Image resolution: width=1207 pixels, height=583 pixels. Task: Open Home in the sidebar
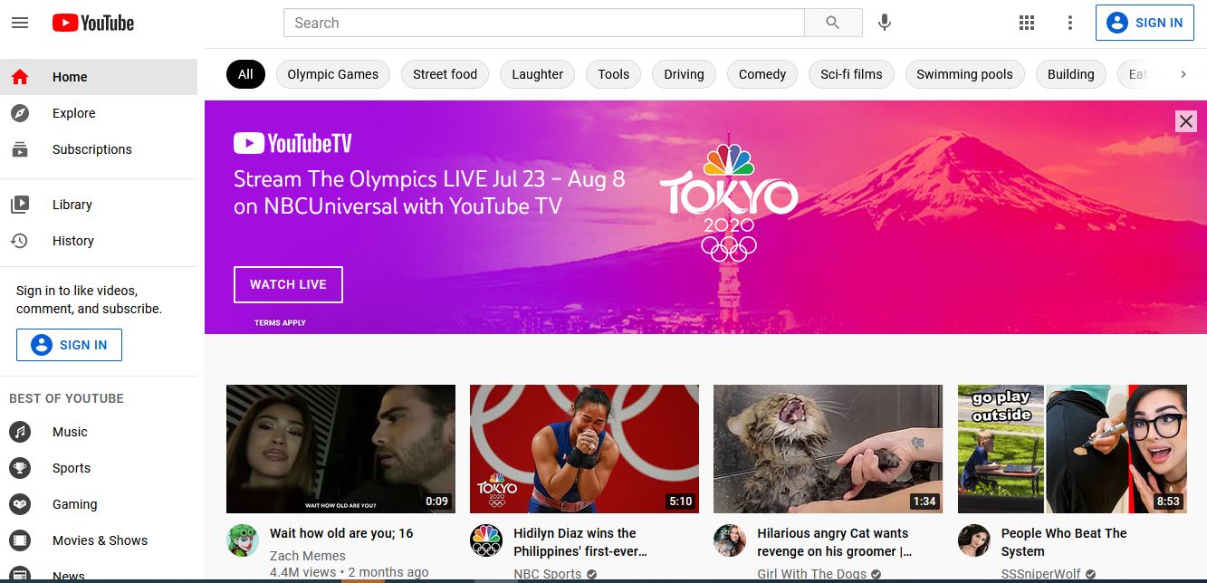tap(99, 77)
